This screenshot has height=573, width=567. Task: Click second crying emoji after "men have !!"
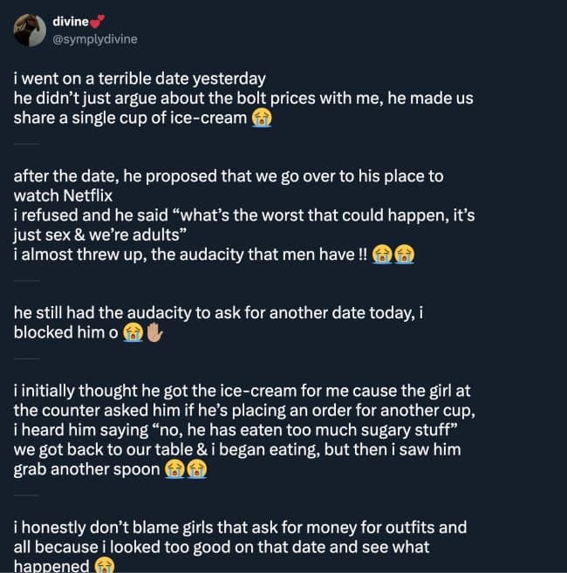pos(402,254)
